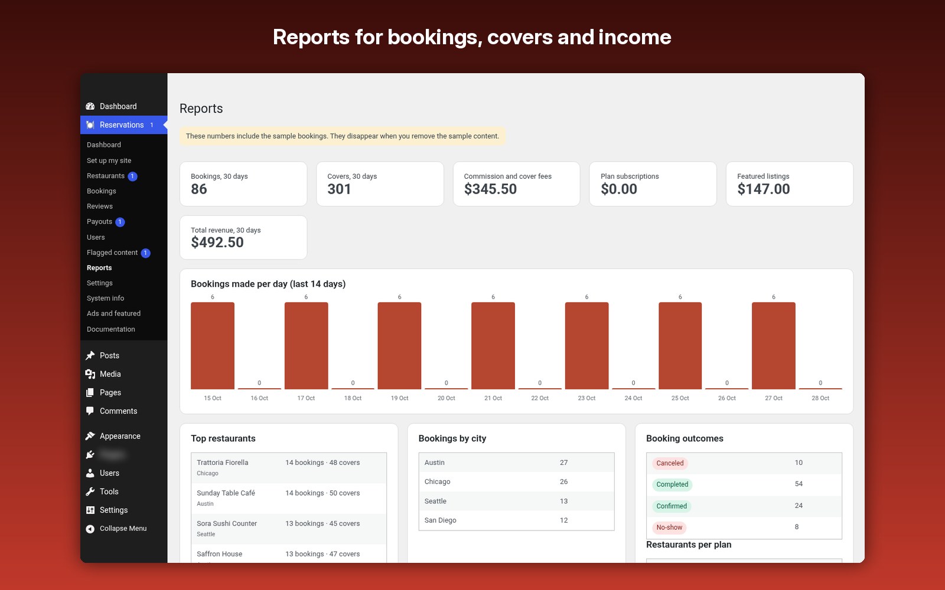Click the Austin city row

517,463
